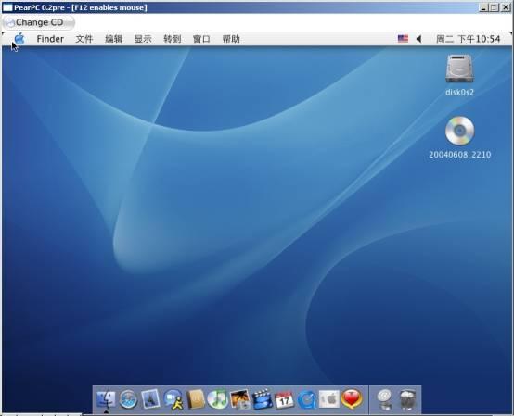Image resolution: width=514 pixels, height=416 pixels.
Task: Launch iTunes from the Dock
Action: coord(217,399)
